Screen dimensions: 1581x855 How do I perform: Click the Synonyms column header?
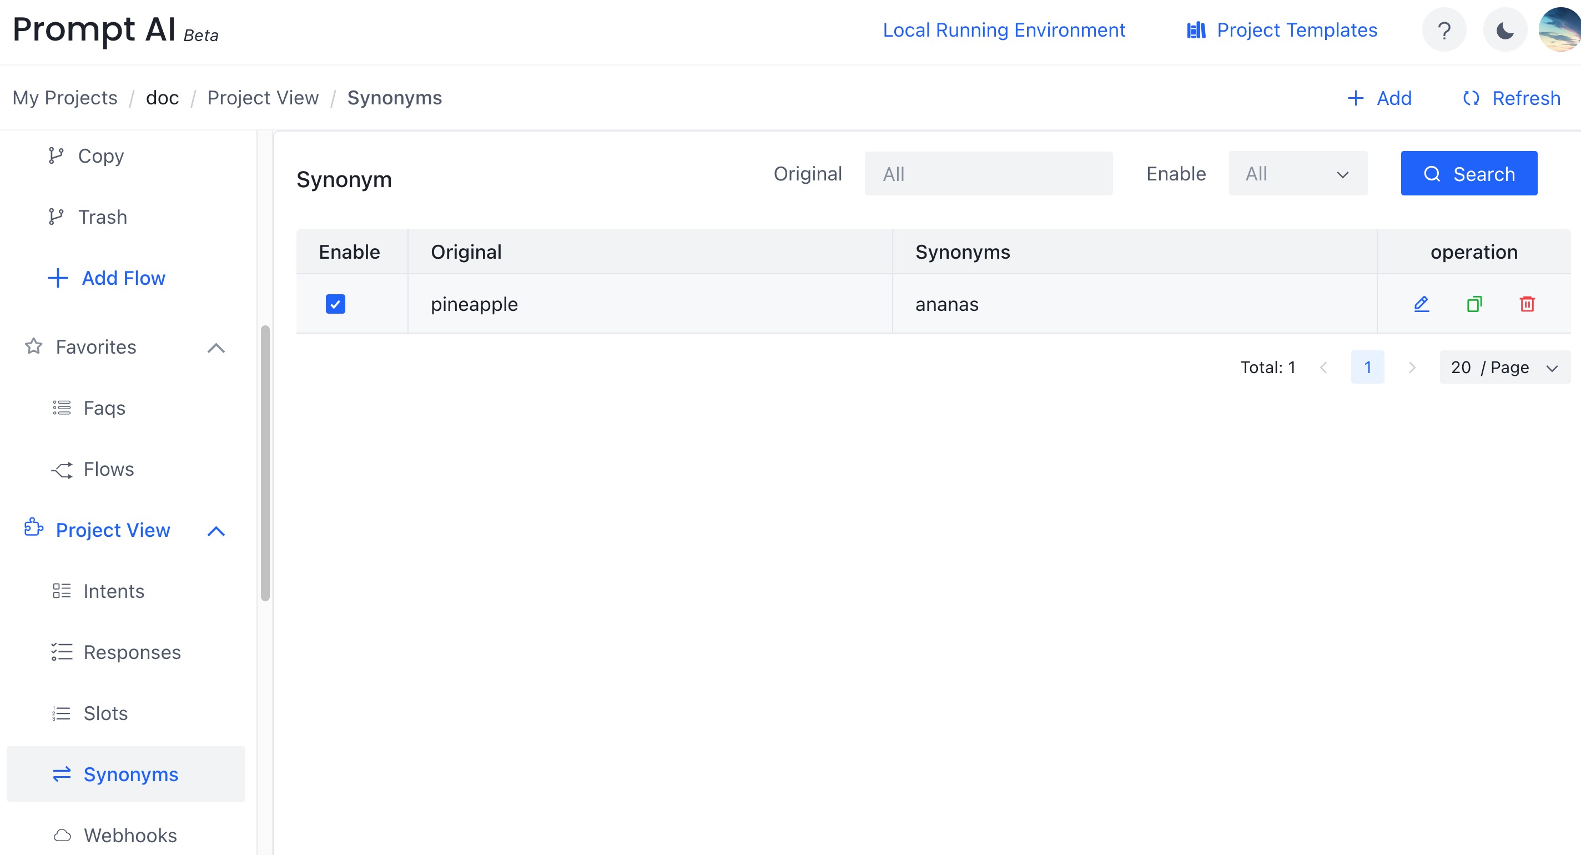(x=1135, y=252)
